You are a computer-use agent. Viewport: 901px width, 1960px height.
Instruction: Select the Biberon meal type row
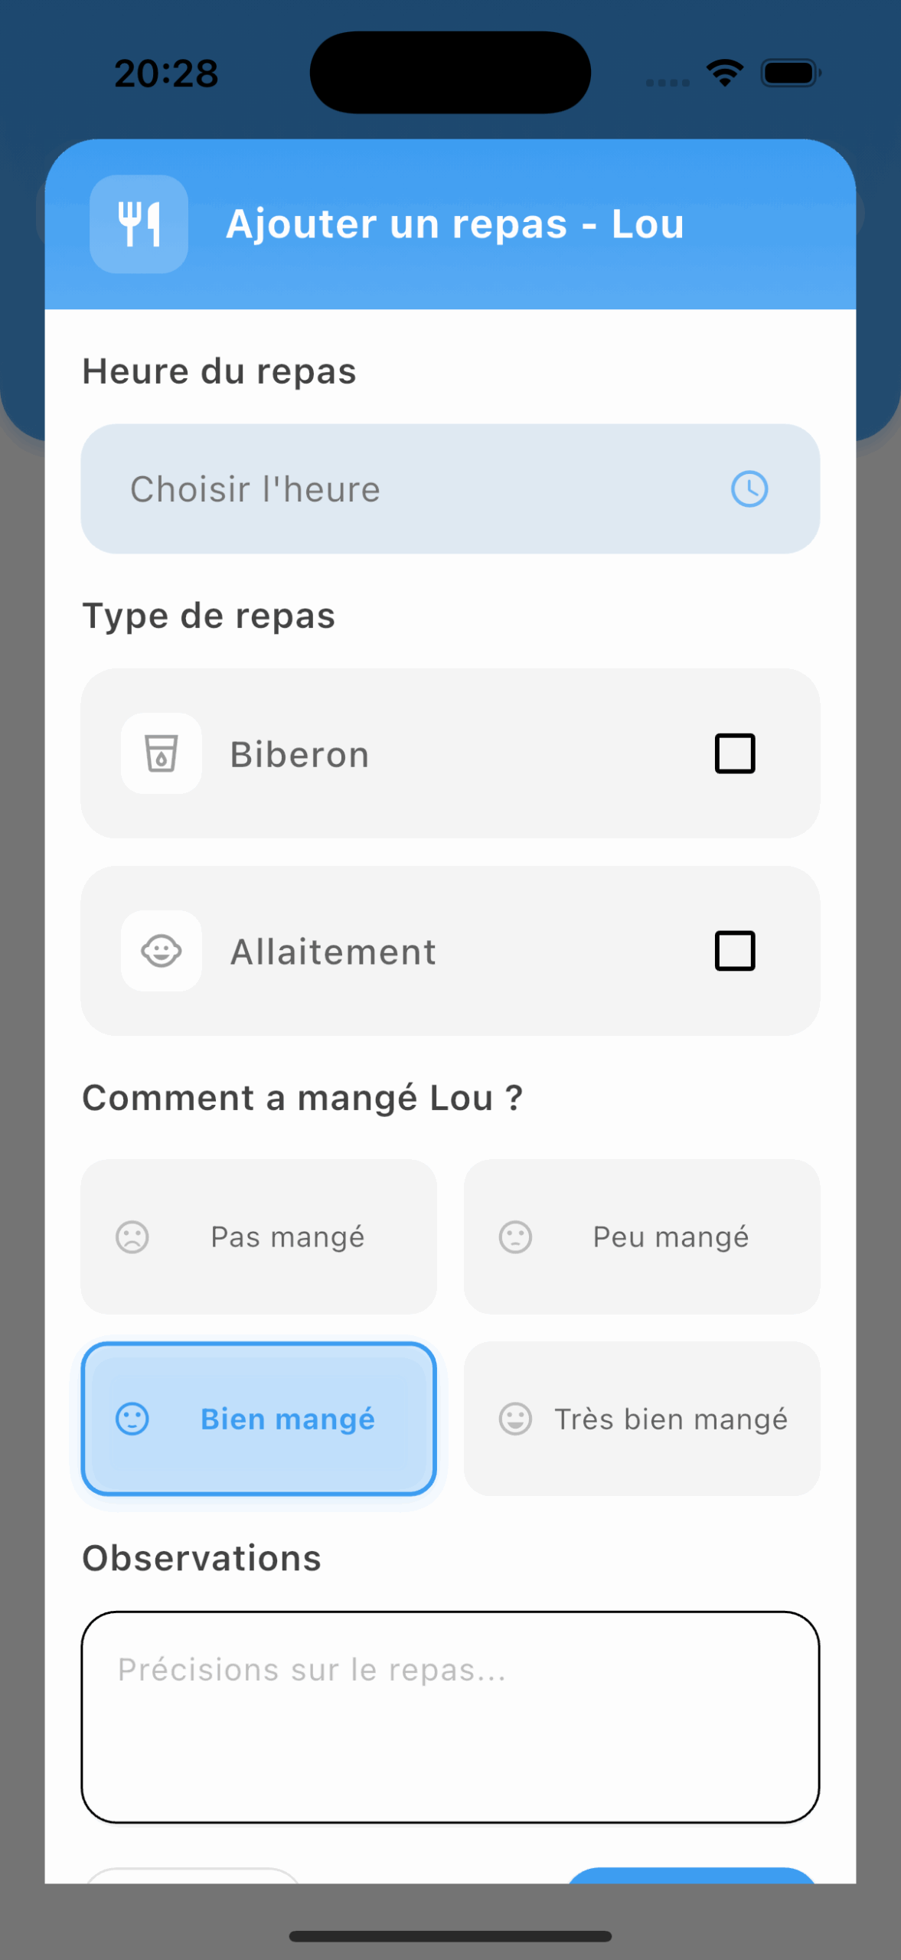450,753
